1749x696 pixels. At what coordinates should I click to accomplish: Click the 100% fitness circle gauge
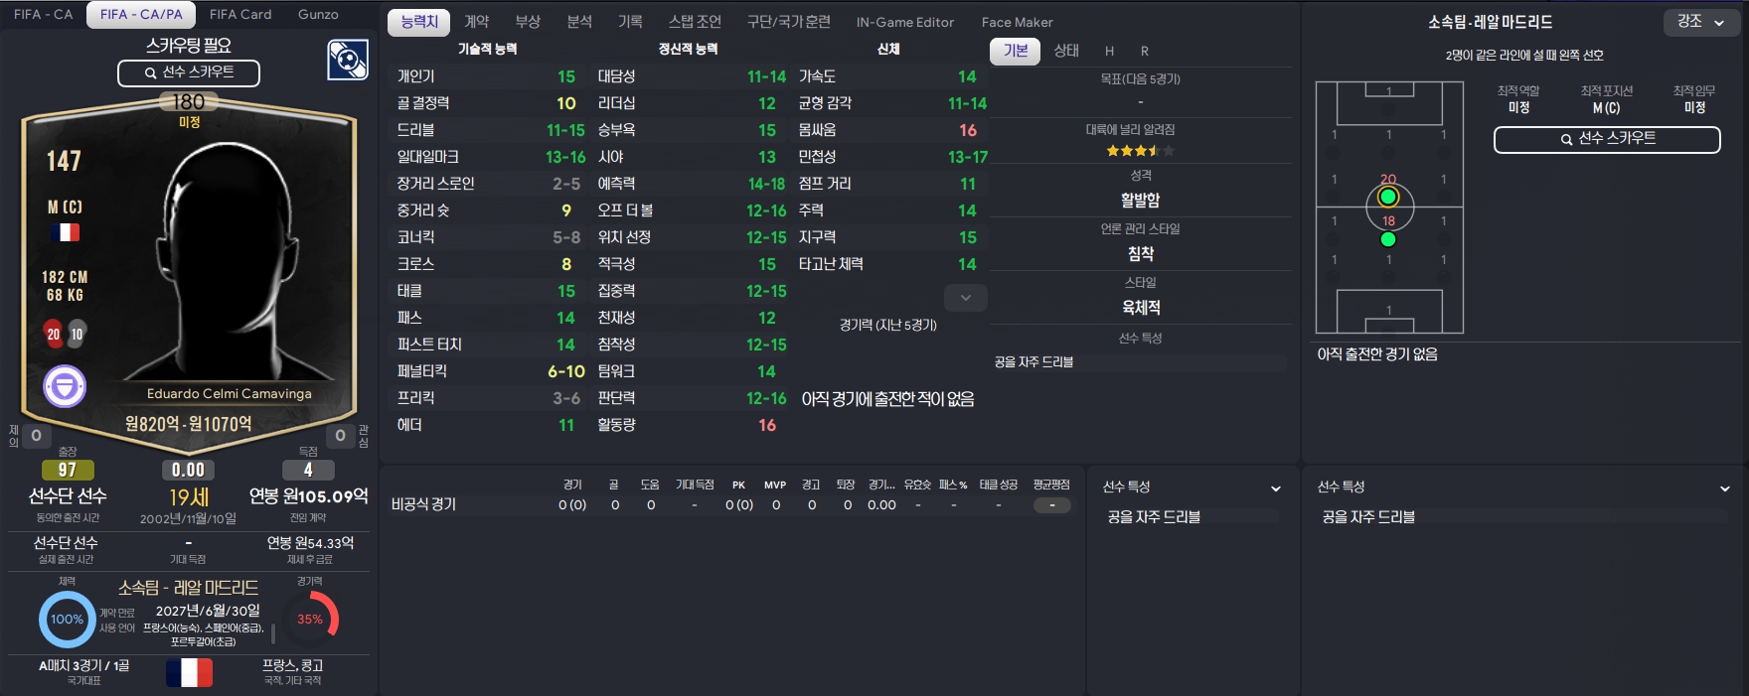click(x=67, y=619)
